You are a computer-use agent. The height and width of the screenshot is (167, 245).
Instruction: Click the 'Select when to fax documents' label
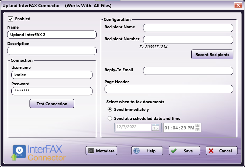click(135, 102)
